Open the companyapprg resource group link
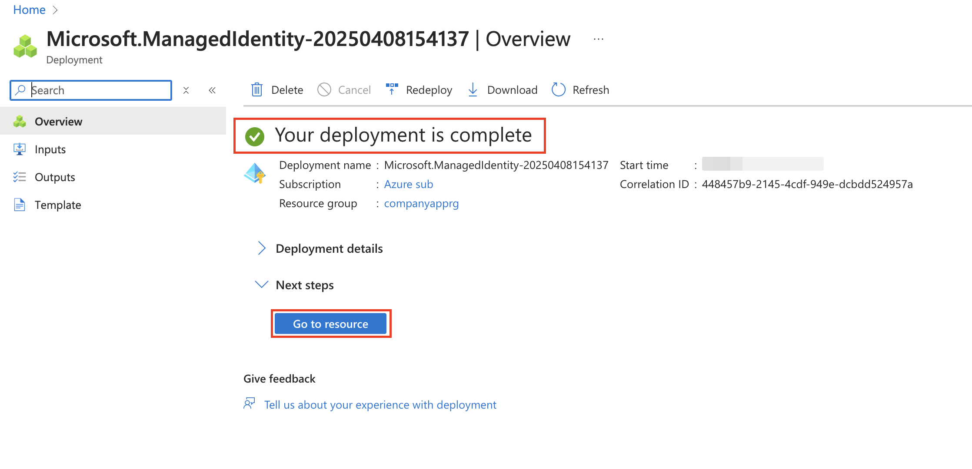This screenshot has height=469, width=972. click(x=421, y=203)
